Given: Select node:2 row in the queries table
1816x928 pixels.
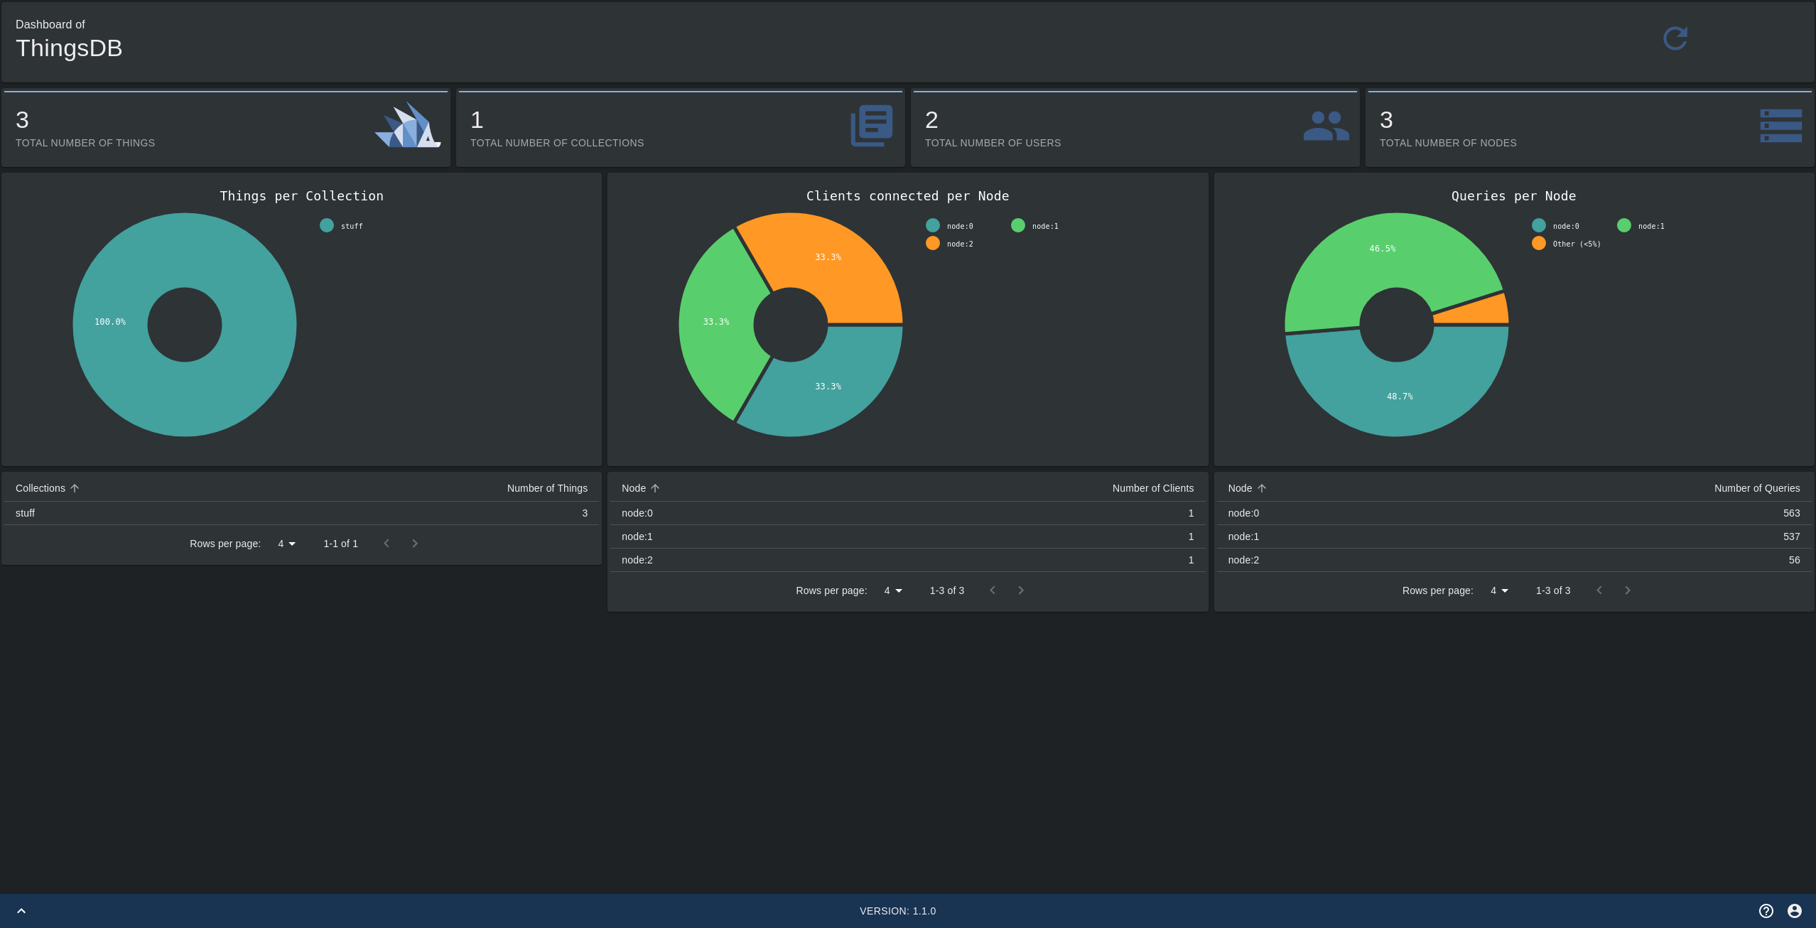Looking at the screenshot, I should 1514,560.
